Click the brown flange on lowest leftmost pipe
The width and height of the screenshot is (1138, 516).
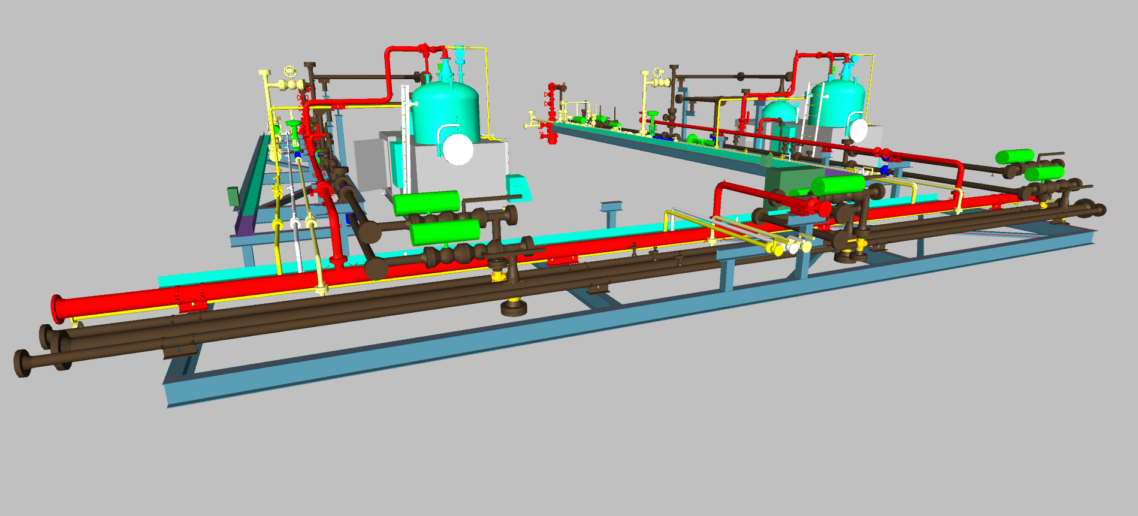coord(22,364)
